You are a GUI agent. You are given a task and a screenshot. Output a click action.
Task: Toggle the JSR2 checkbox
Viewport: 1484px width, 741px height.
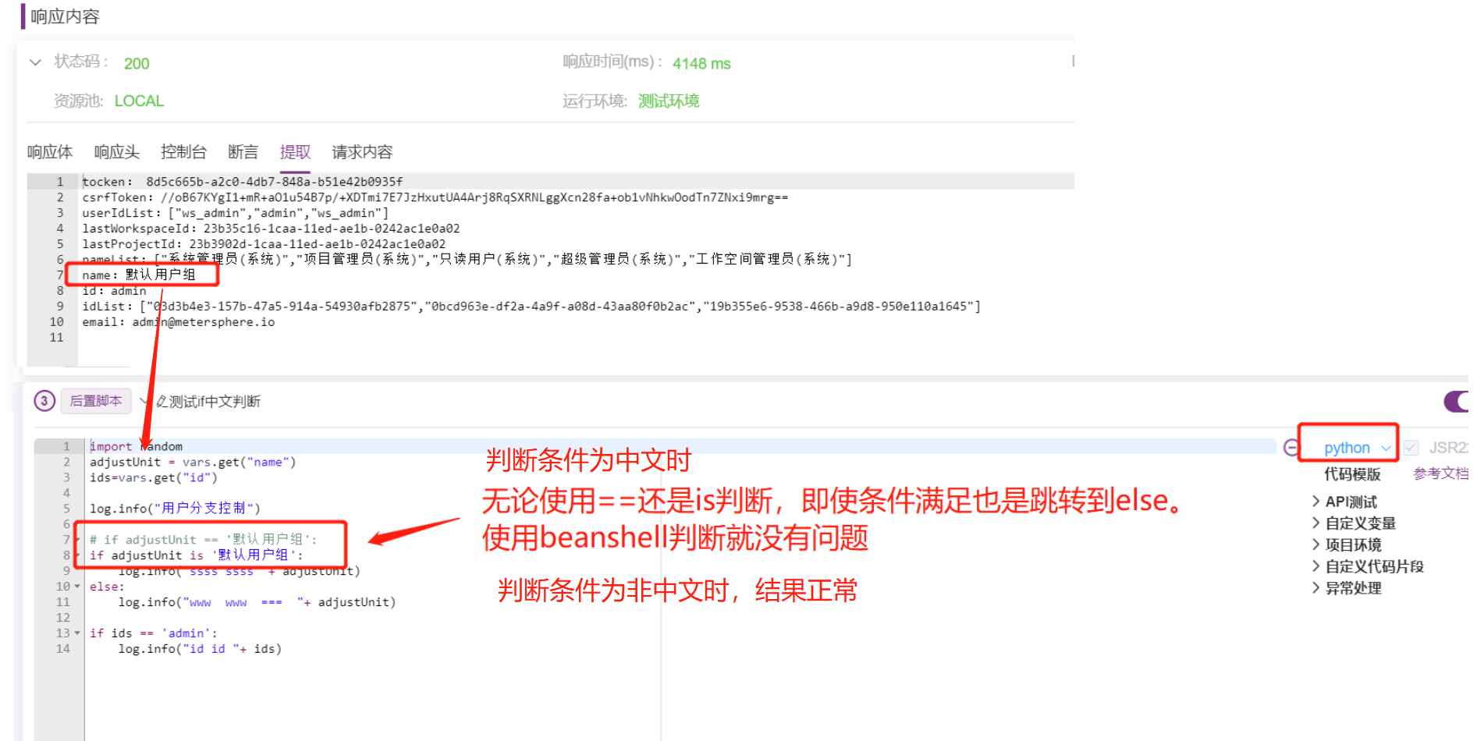(1411, 447)
